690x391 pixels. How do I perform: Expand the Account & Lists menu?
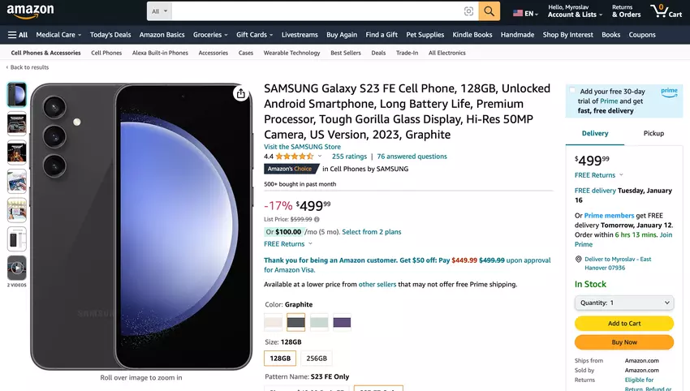point(575,11)
